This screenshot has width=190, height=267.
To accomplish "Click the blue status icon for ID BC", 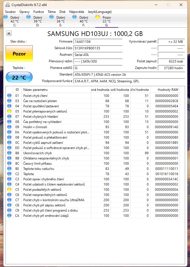I will point(9,164).
